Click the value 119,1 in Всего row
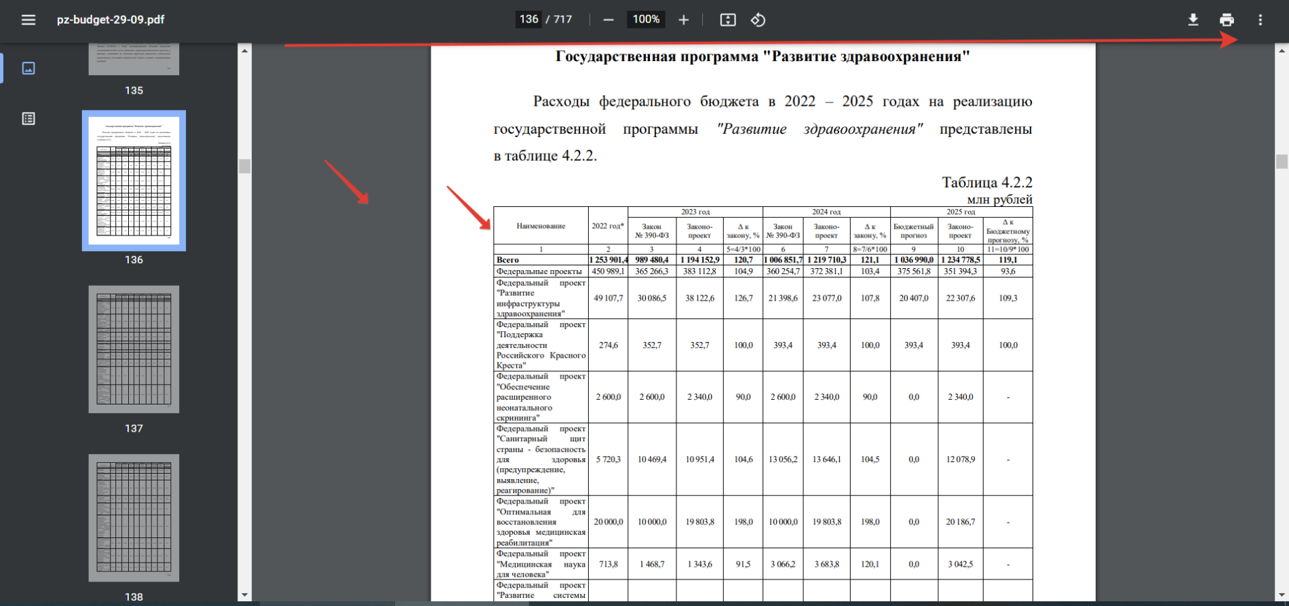 (x=1008, y=260)
